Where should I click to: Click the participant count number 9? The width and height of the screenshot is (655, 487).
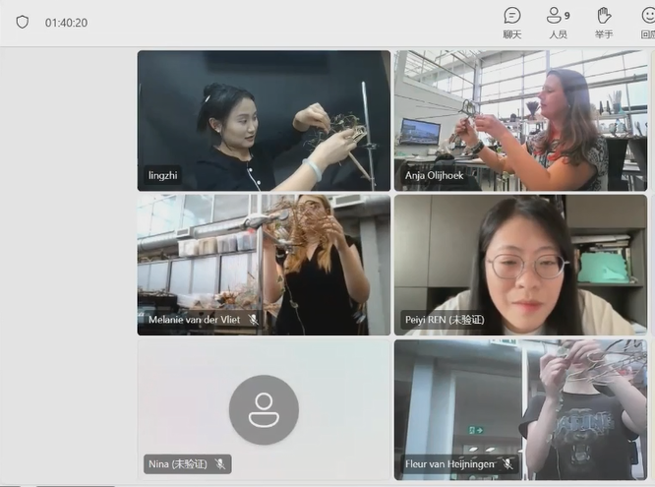coord(566,15)
